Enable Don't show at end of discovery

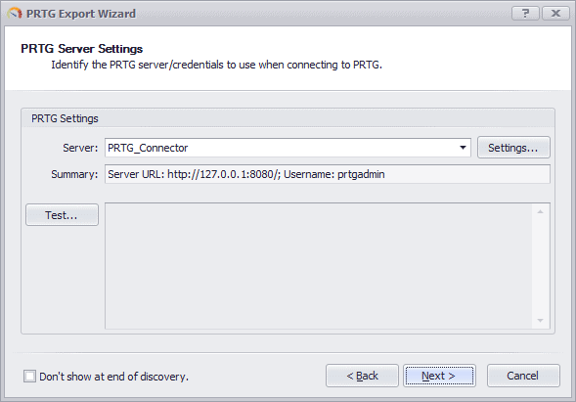pyautogui.click(x=29, y=377)
